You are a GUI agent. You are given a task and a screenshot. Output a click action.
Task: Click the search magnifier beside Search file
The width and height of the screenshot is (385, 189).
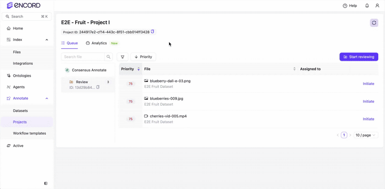pos(109,57)
